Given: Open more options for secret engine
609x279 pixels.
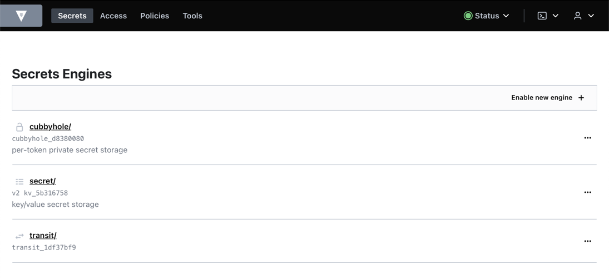Looking at the screenshot, I should click(587, 192).
